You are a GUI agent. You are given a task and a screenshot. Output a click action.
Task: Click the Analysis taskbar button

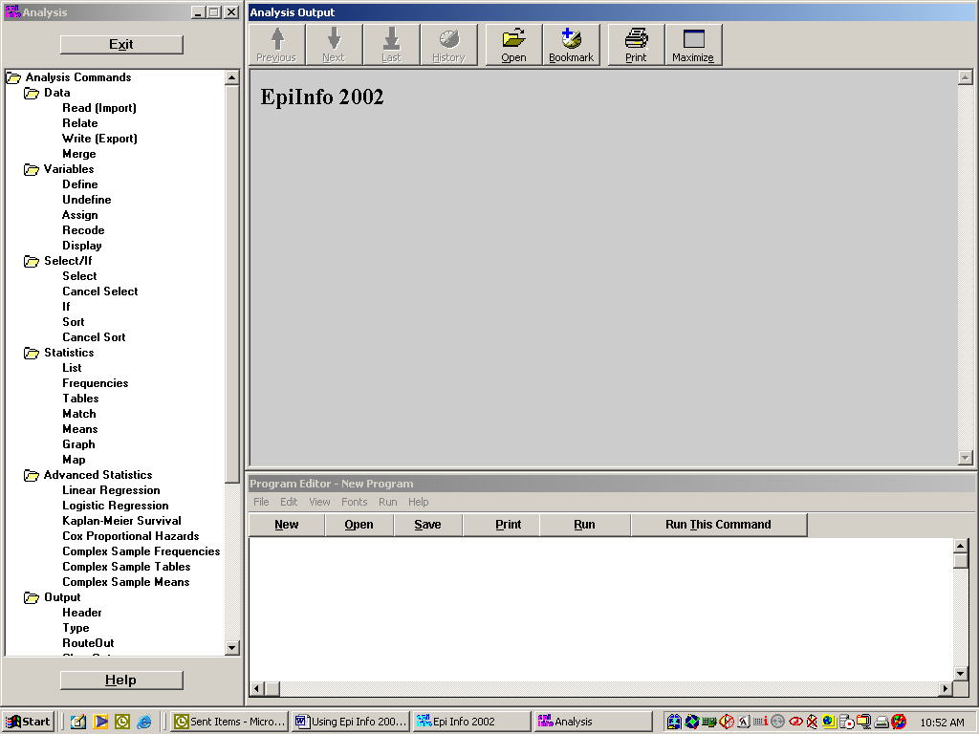point(595,722)
